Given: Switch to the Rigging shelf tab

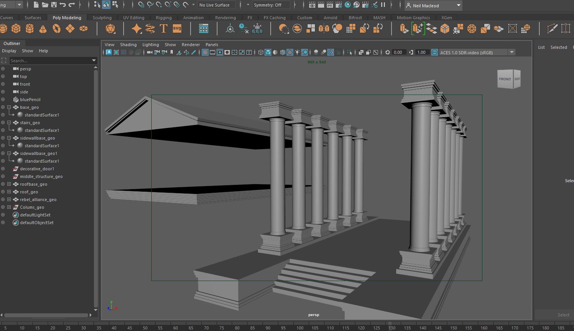Looking at the screenshot, I should click(164, 18).
